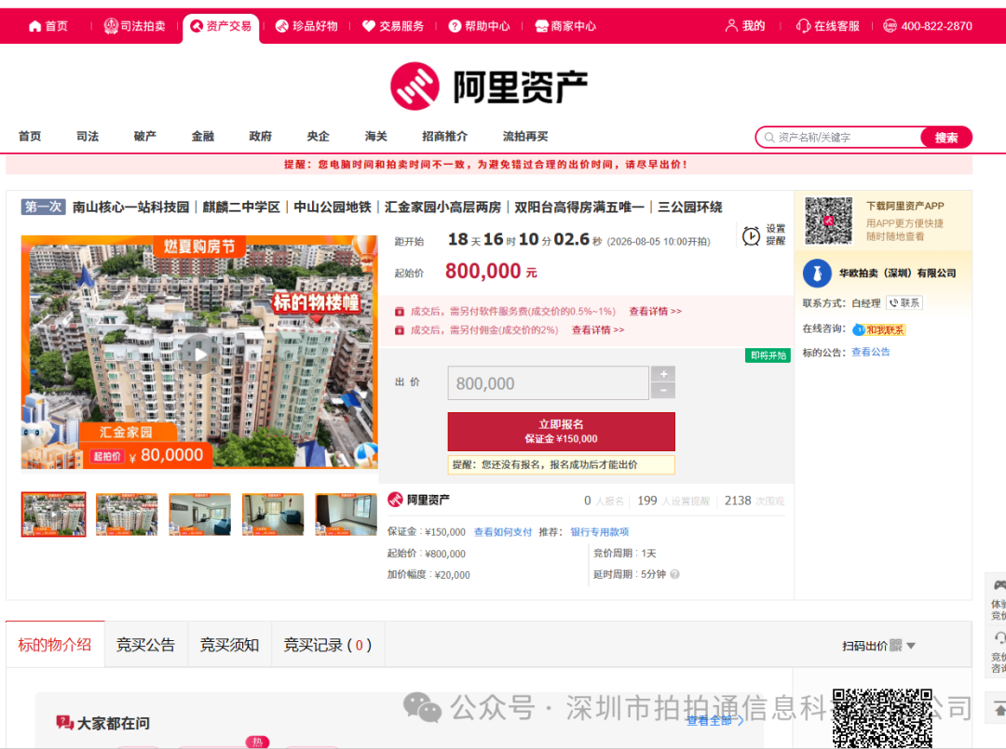Click the 即将开始 green status tag
Screen dimensions: 1006x749
pyautogui.click(x=768, y=354)
